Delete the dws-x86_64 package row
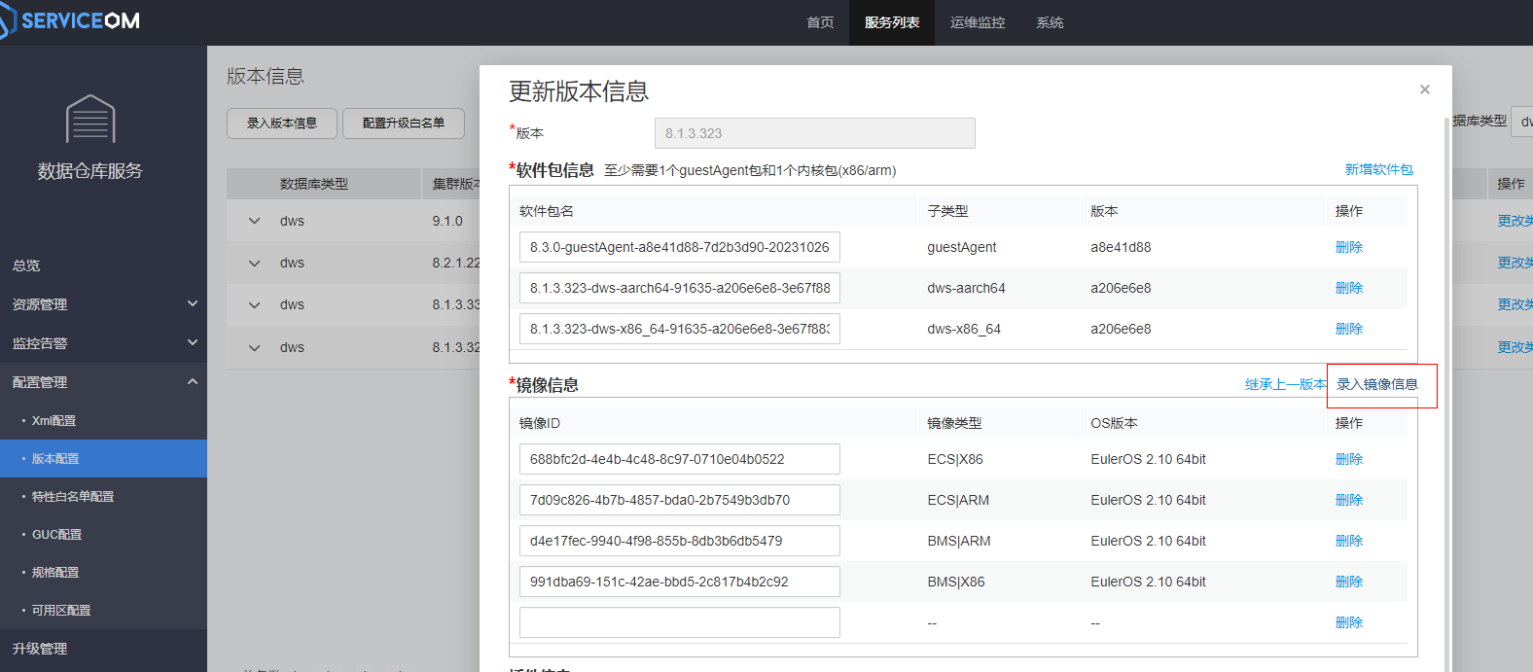Viewport: 1533px width, 672px height. (1349, 329)
